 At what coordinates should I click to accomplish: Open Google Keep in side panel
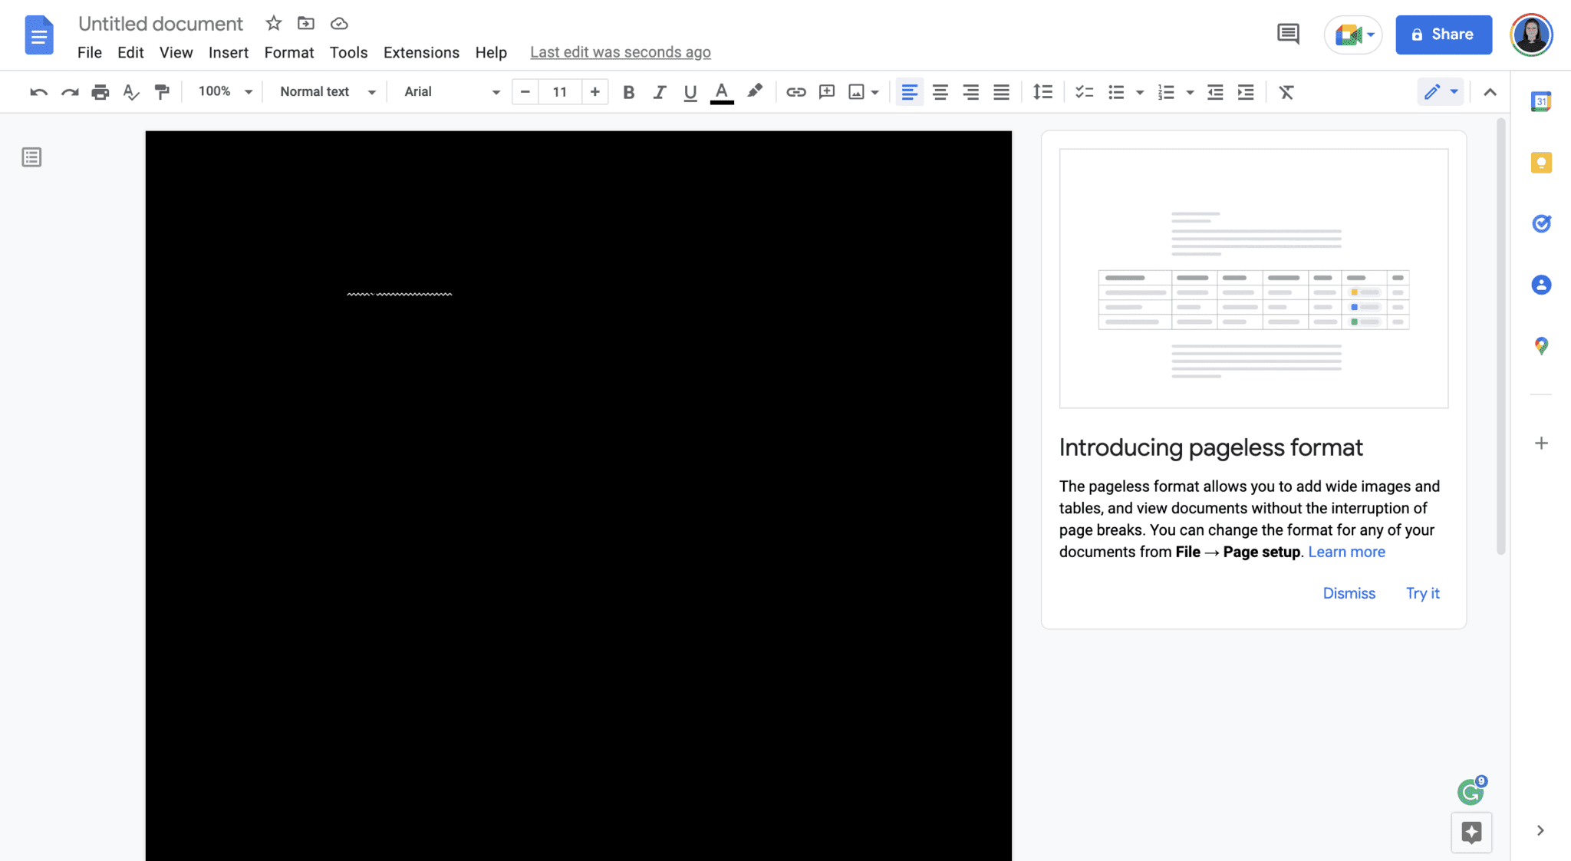tap(1541, 163)
